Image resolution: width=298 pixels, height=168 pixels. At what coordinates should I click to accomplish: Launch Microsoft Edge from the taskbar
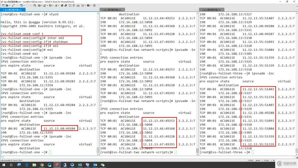pos(26,165)
